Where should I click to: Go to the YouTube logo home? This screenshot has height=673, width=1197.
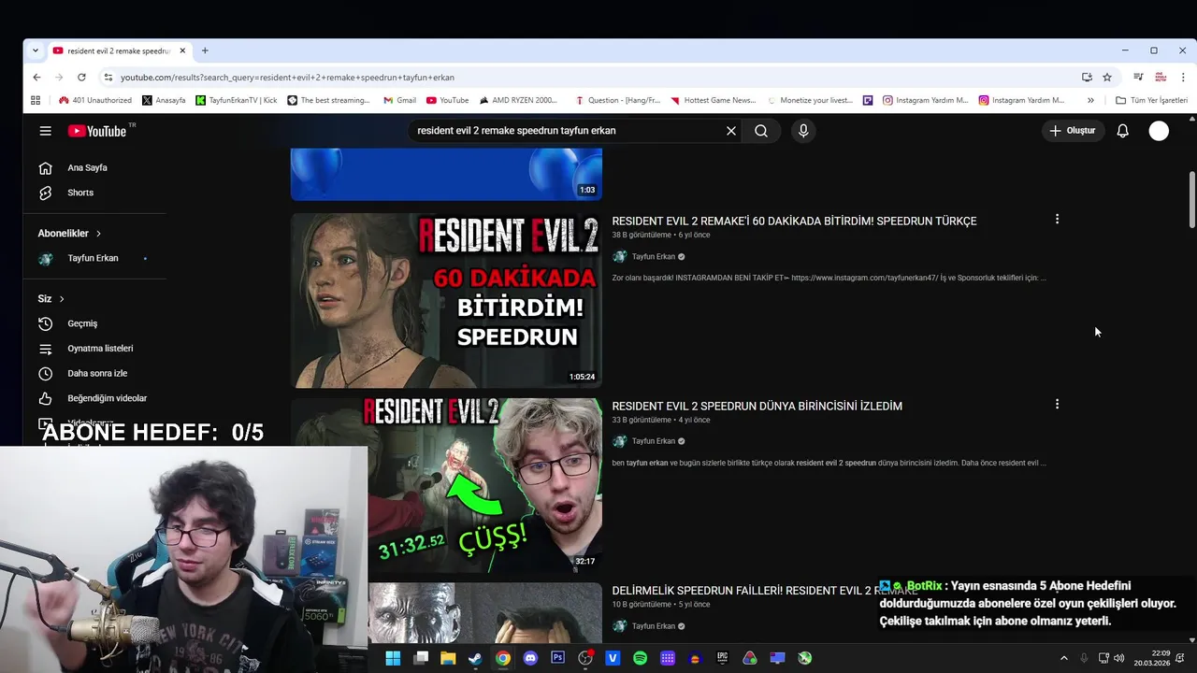(x=96, y=131)
